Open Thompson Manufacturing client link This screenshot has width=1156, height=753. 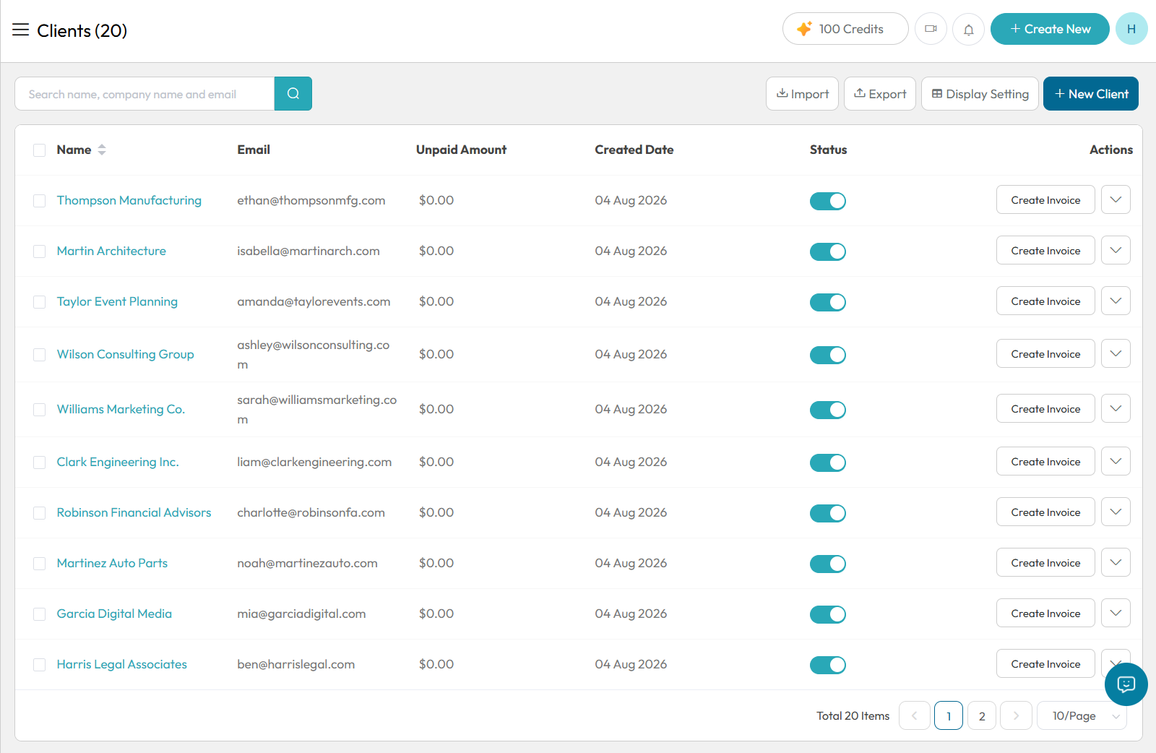tap(129, 200)
